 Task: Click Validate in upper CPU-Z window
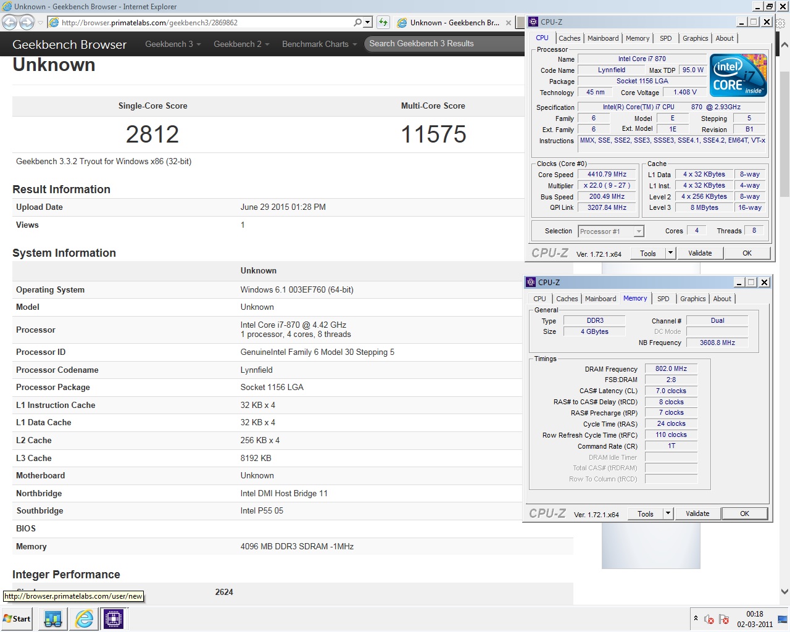[x=700, y=253]
